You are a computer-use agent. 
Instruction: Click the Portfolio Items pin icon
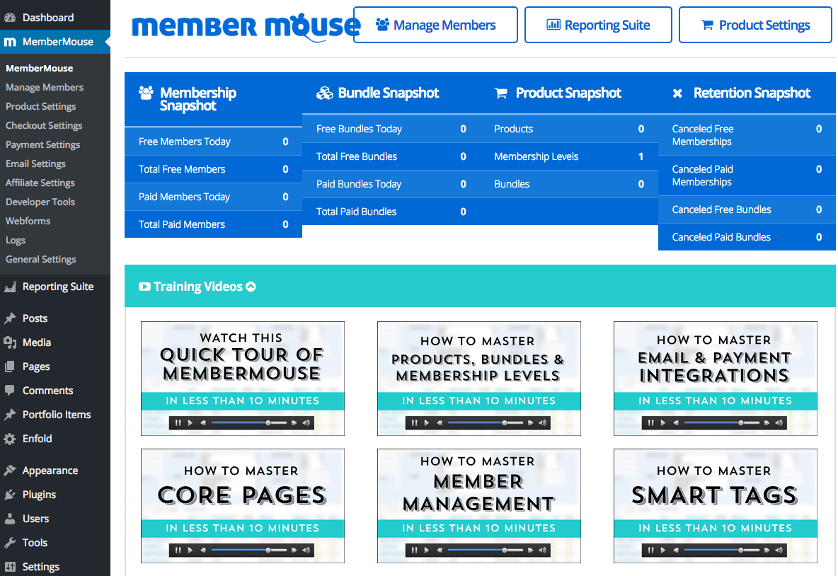[10, 415]
